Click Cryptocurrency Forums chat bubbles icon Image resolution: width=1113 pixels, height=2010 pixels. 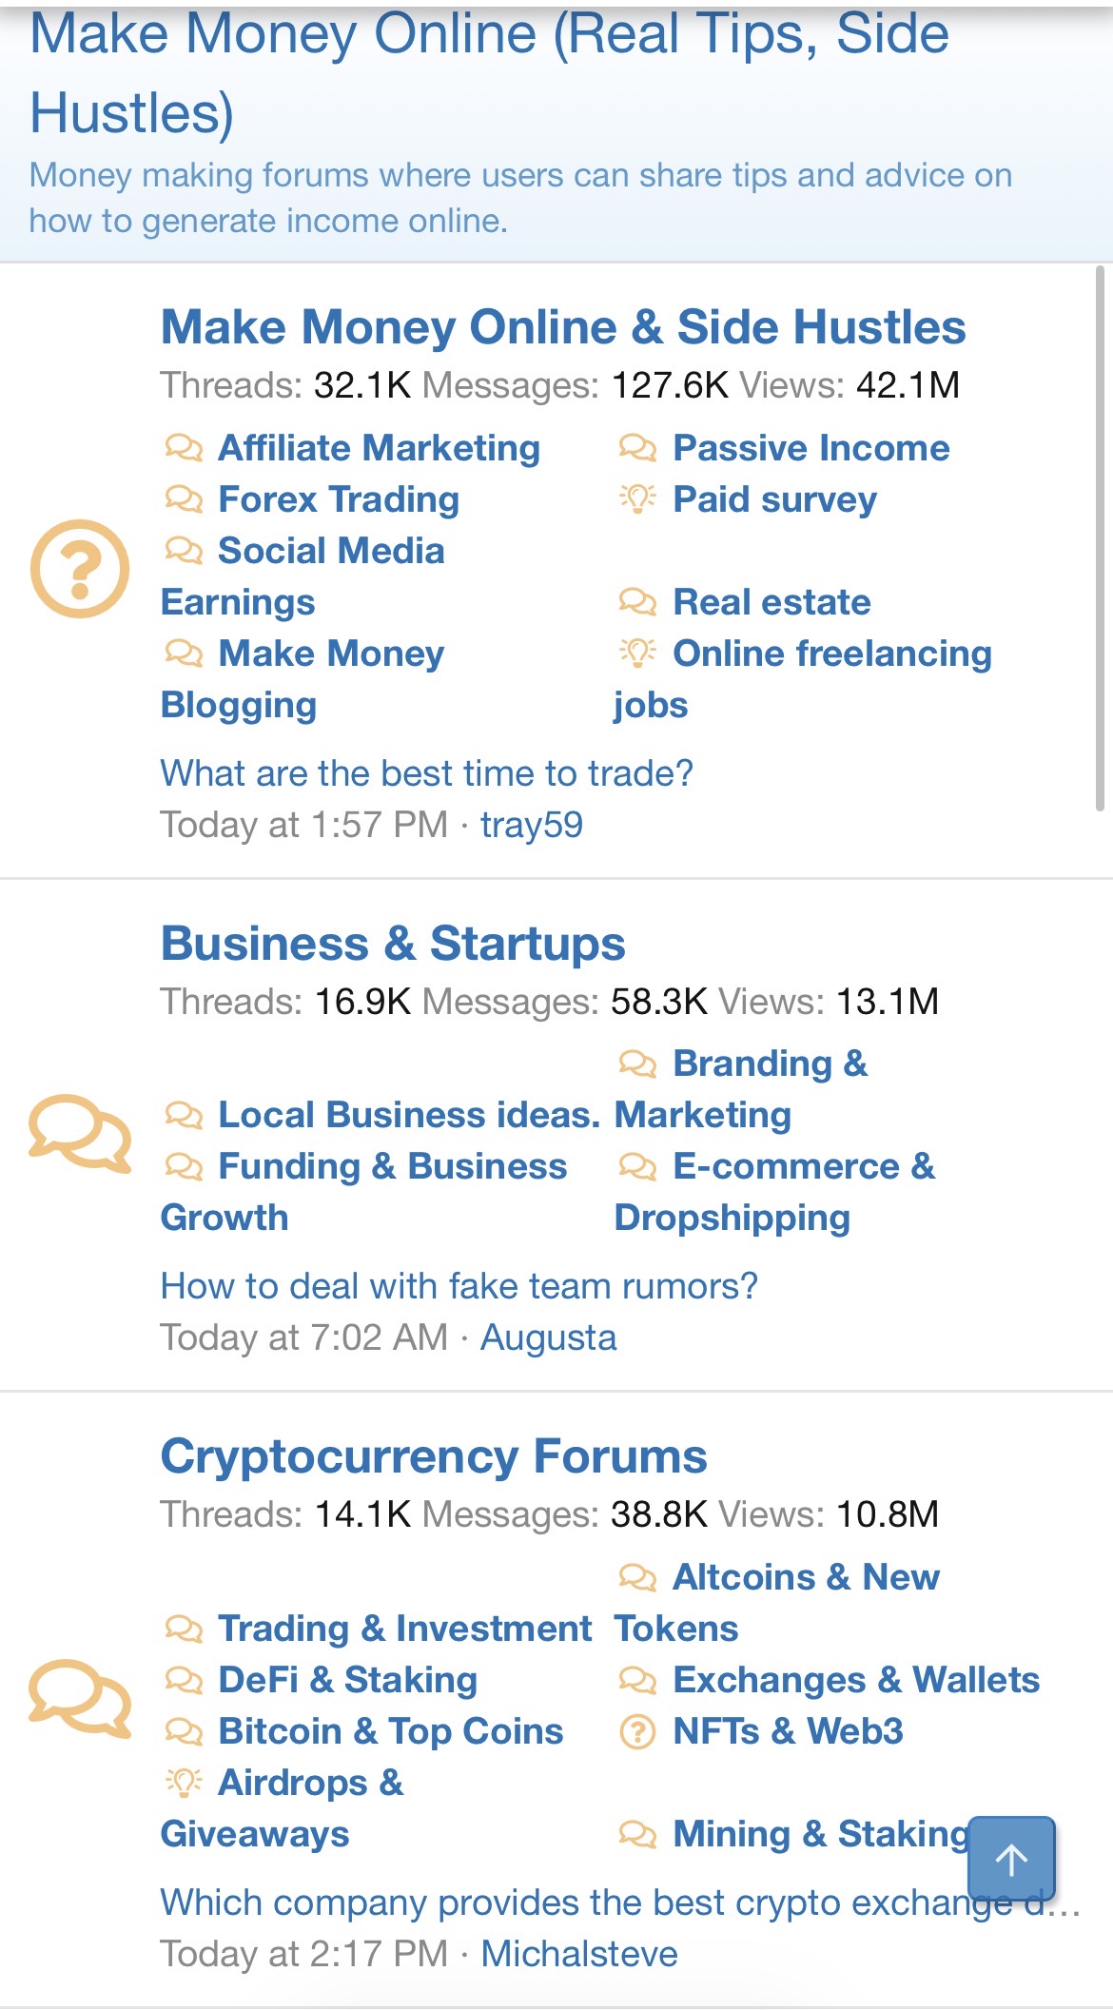pos(80,1699)
